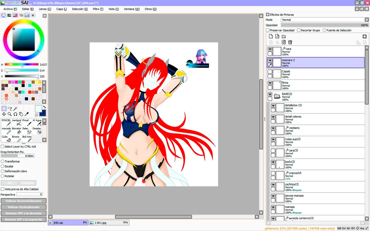The width and height of the screenshot is (370, 231).
Task: Show the color wheel panel icon
Action: pos(3,15)
